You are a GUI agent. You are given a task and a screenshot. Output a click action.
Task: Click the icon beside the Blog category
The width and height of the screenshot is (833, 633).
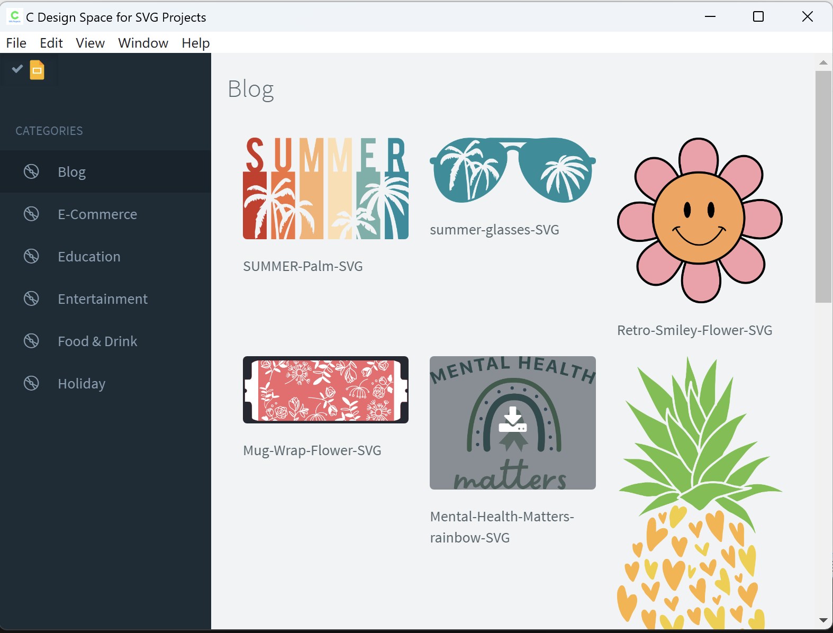click(x=31, y=171)
